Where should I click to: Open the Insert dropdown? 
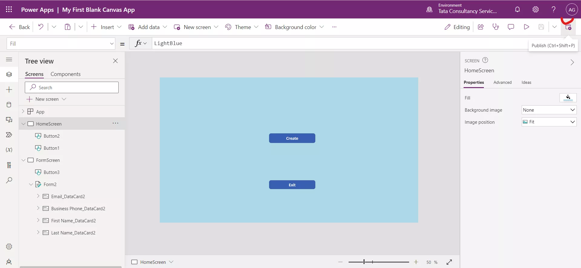pyautogui.click(x=119, y=27)
